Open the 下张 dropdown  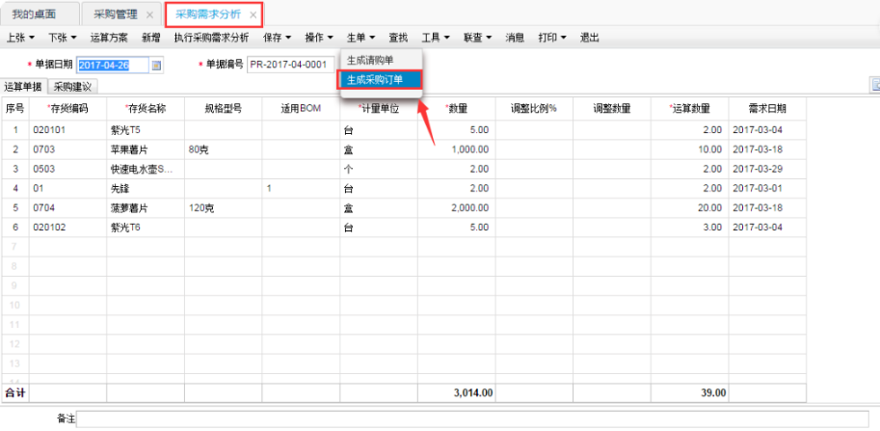63,38
